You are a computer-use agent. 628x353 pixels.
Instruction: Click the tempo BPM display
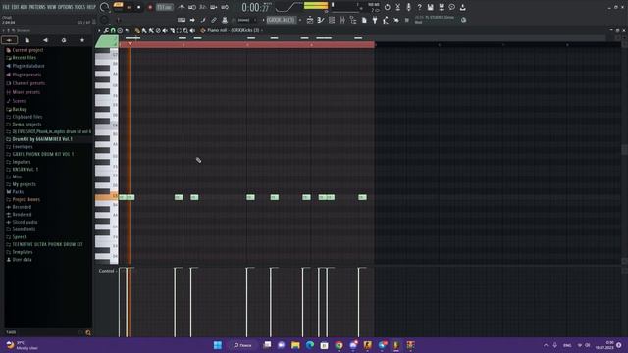click(165, 7)
